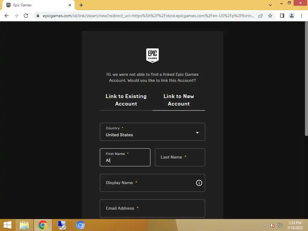Click the Epic Games logo
This screenshot has width=308, height=231.
tap(152, 56)
